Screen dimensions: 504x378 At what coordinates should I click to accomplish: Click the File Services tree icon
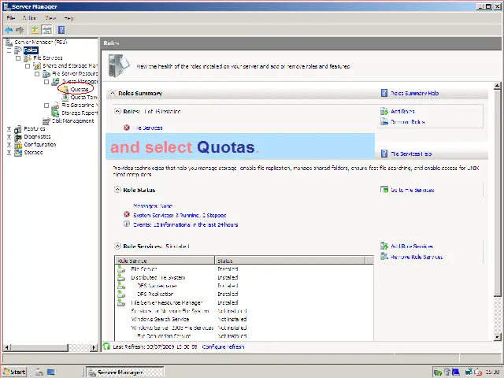pos(28,57)
